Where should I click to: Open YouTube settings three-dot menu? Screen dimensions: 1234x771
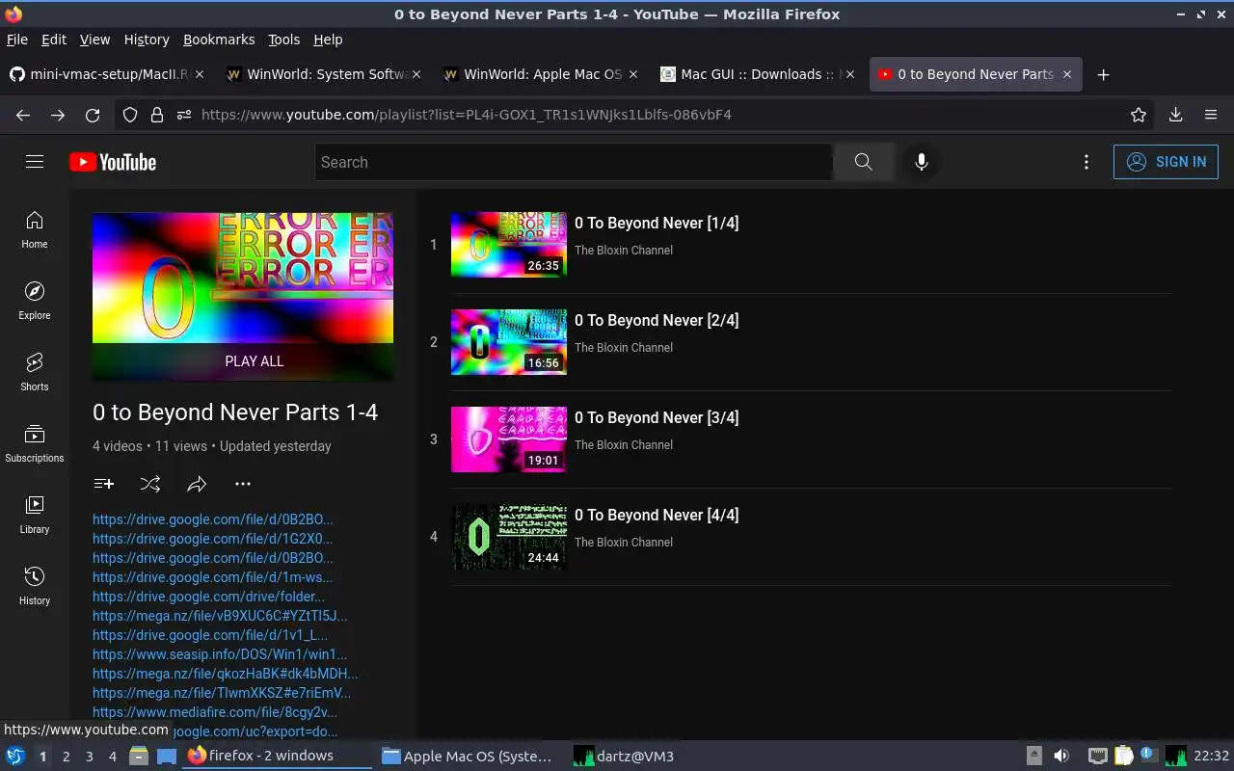point(1086,162)
